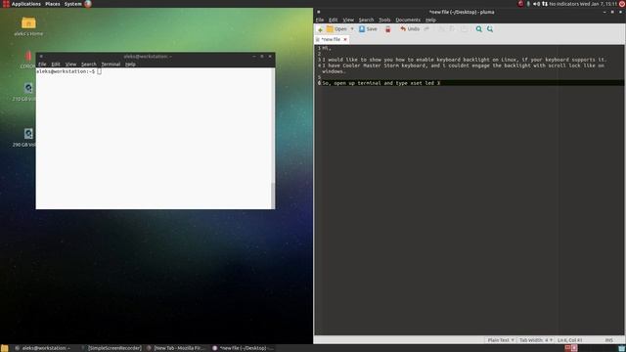The image size is (626, 352).
Task: Click the red circular tray icon left of volume
Action: click(520, 4)
